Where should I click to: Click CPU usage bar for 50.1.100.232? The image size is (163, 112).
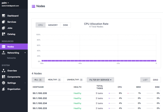click(113, 98)
